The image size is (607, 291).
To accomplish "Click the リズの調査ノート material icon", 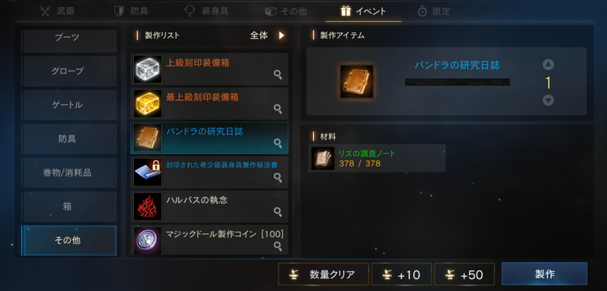I will click(322, 158).
